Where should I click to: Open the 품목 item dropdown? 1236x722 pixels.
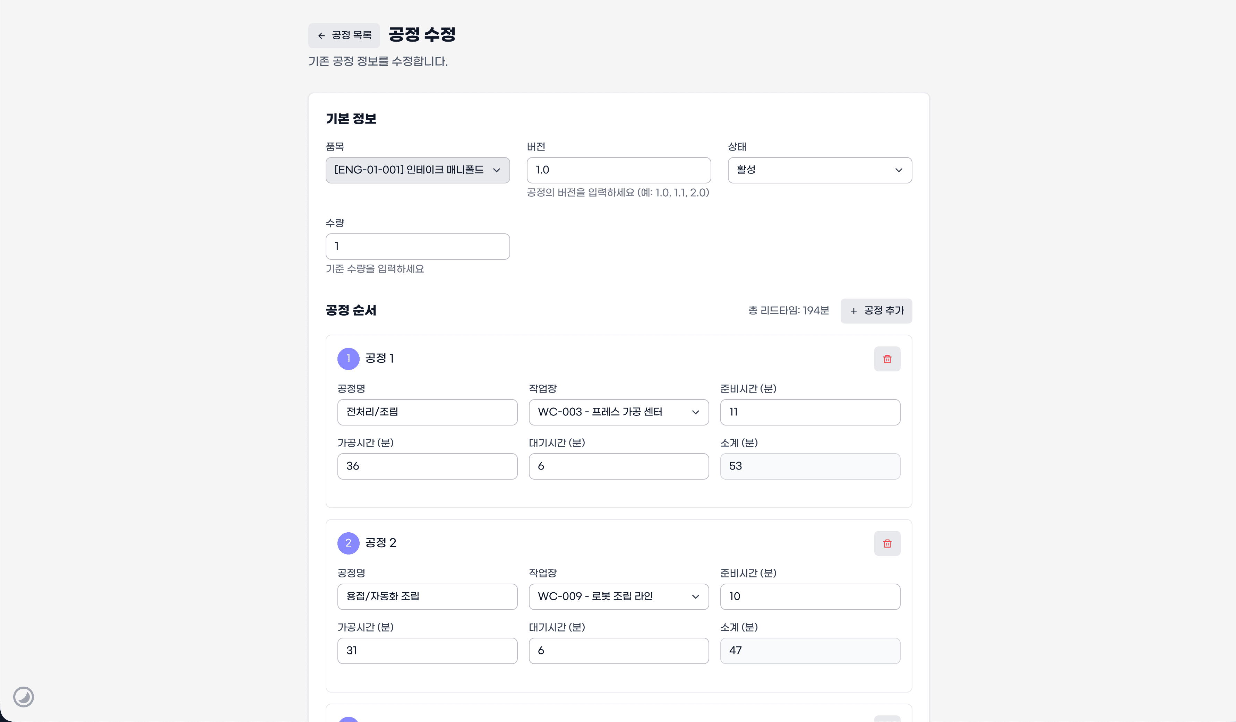(418, 170)
